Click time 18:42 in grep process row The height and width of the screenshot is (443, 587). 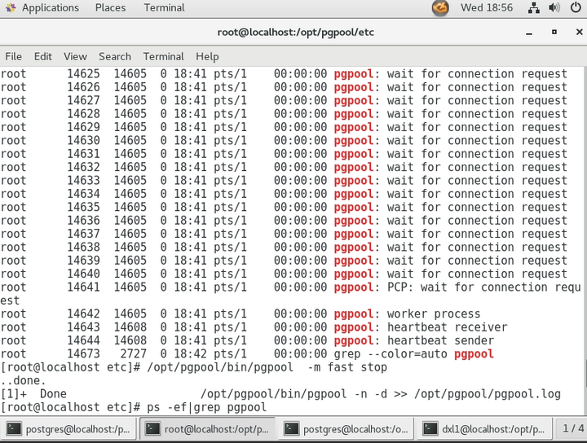point(191,353)
